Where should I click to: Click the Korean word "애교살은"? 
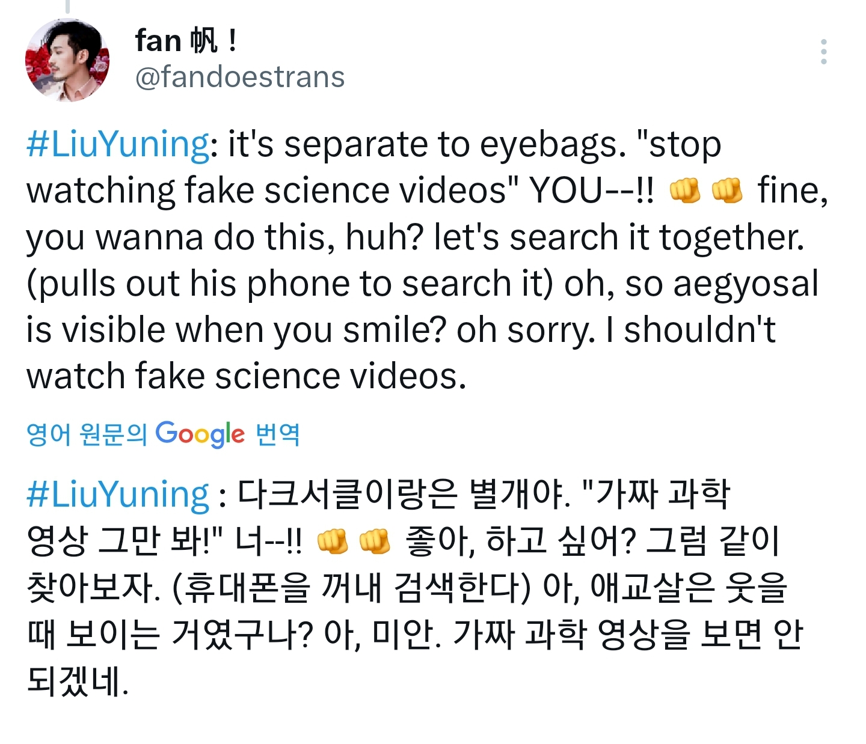[653, 588]
